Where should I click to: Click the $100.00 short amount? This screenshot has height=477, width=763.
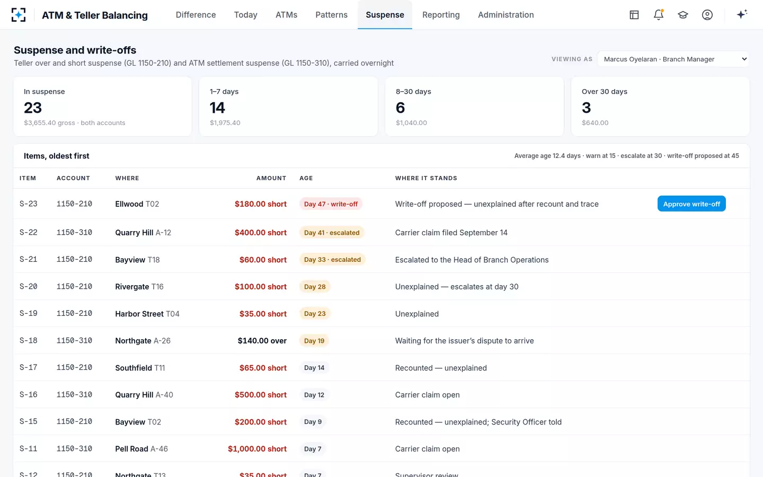pyautogui.click(x=261, y=287)
